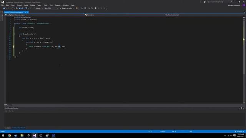Image resolution: width=246 pixels, height=138 pixels.
Task: Close the Find Symbol Results panel
Action: pyautogui.click(x=244, y=108)
